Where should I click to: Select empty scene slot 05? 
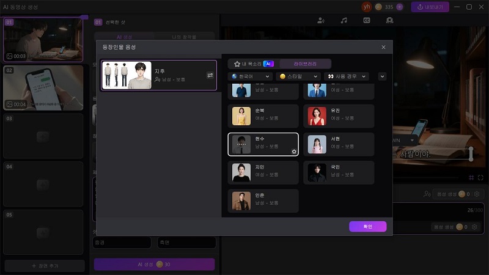point(43,232)
